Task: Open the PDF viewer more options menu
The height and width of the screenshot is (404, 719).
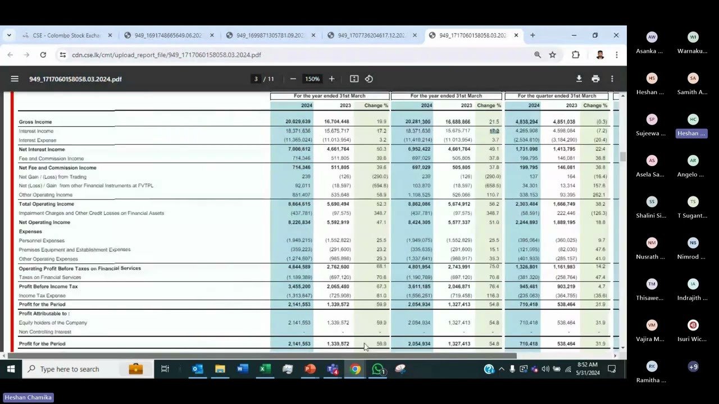Action: (613, 79)
